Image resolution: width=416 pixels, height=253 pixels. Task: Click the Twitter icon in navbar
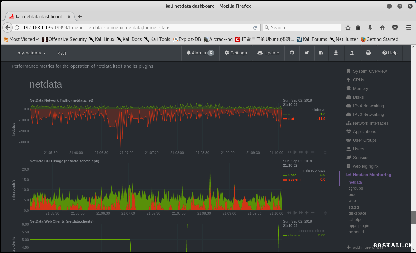click(306, 53)
